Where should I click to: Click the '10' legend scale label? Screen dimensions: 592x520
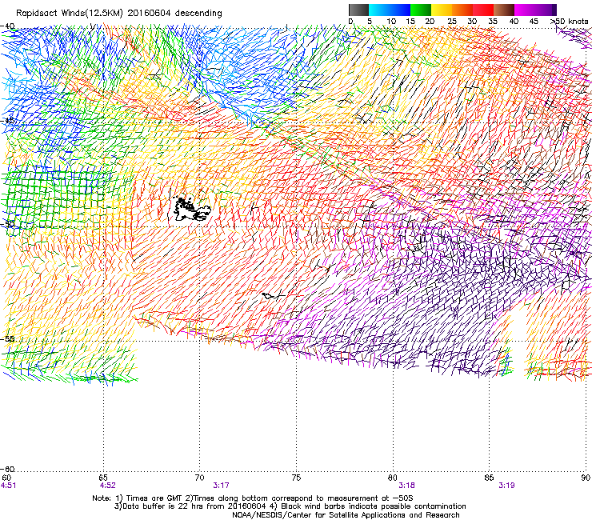(x=391, y=21)
